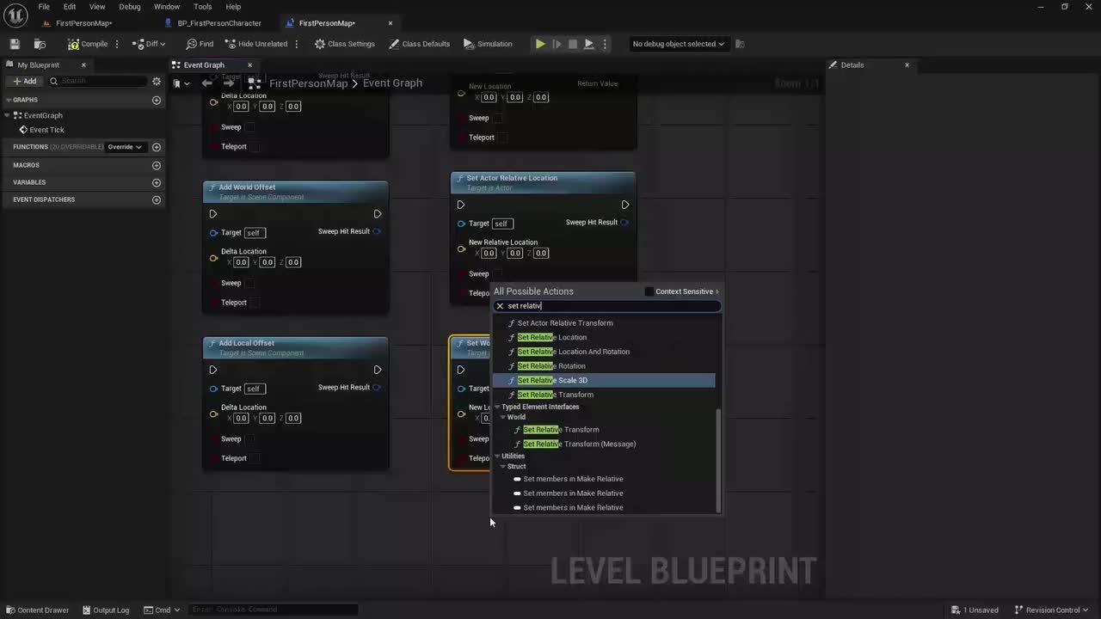The image size is (1101, 619).
Task: Select Set Relative Scale 3D action
Action: 604,380
